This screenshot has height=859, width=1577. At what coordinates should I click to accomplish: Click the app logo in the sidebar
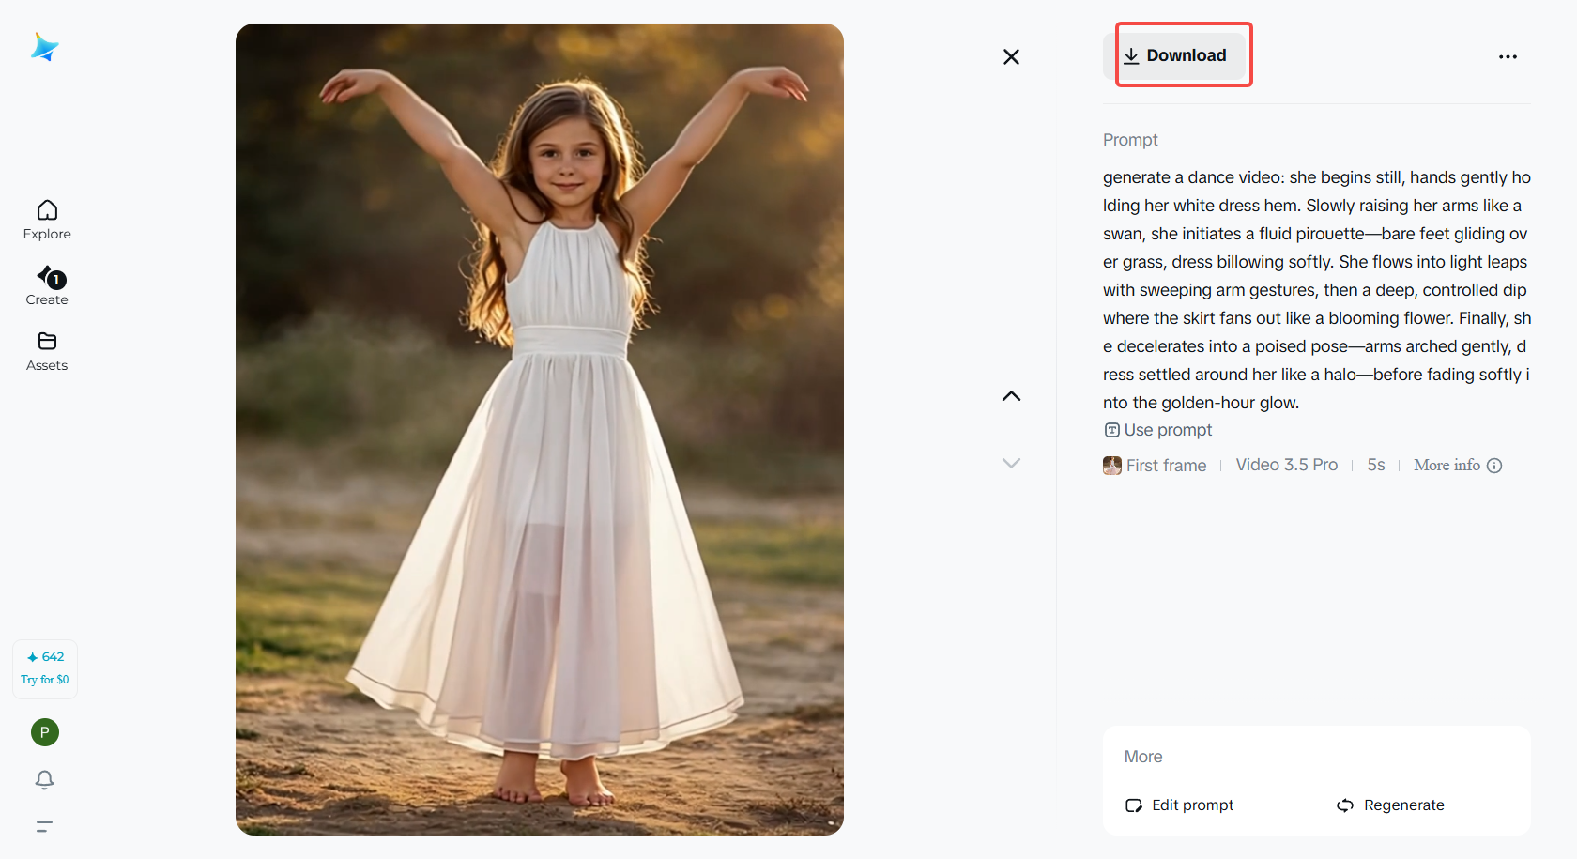pyautogui.click(x=44, y=47)
